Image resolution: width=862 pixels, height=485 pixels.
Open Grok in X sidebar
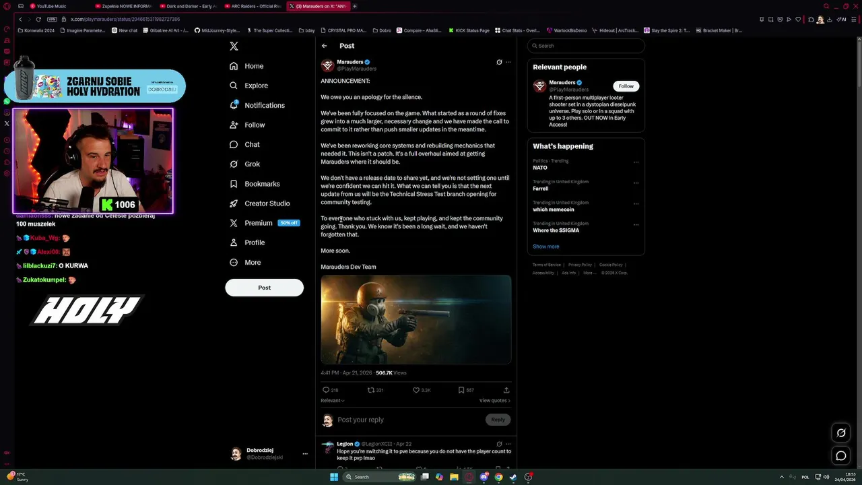pos(244,164)
